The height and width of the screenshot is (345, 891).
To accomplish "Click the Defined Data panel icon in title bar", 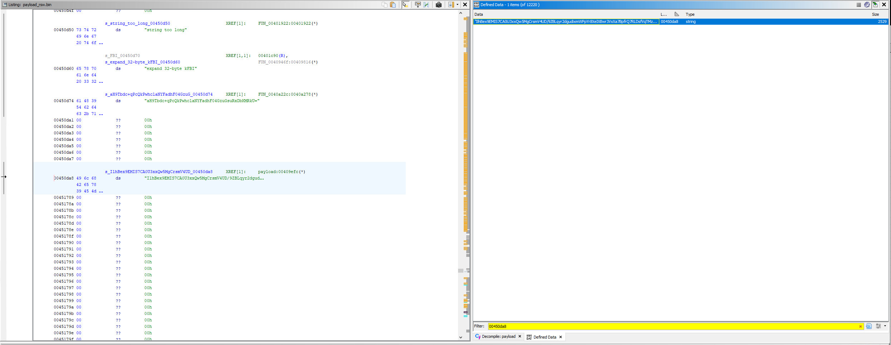I will tap(476, 5).
